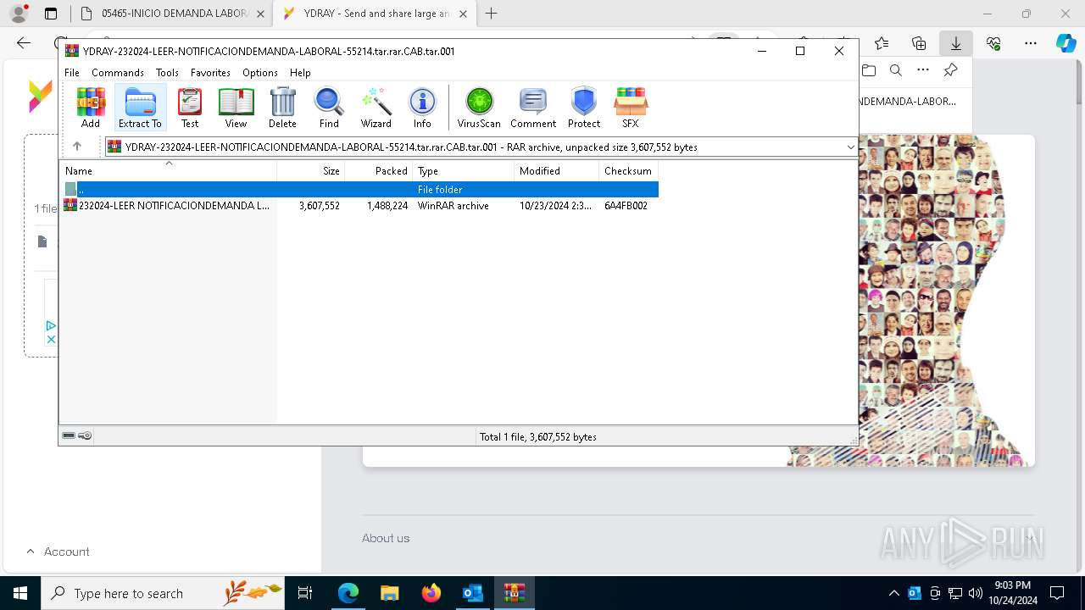
Task: Select 232024-LEER NOTIFICACIONDEMANDA archive row
Action: 360,206
